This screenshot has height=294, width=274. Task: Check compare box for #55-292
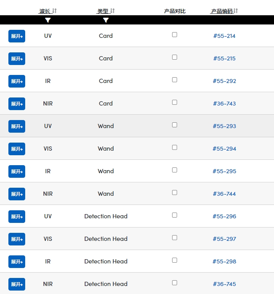pyautogui.click(x=175, y=80)
